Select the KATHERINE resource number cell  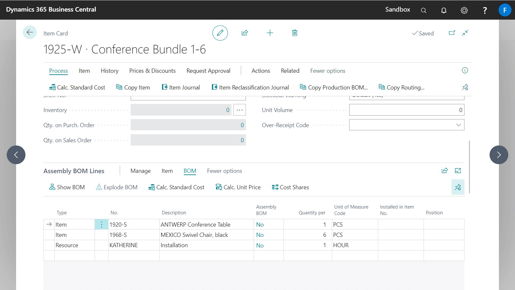134,245
